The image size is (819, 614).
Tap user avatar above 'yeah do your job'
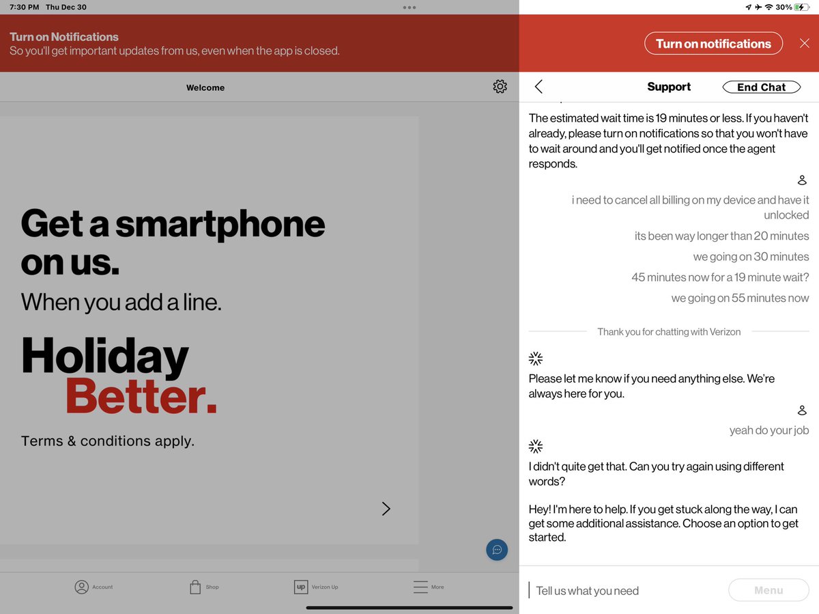coord(802,410)
